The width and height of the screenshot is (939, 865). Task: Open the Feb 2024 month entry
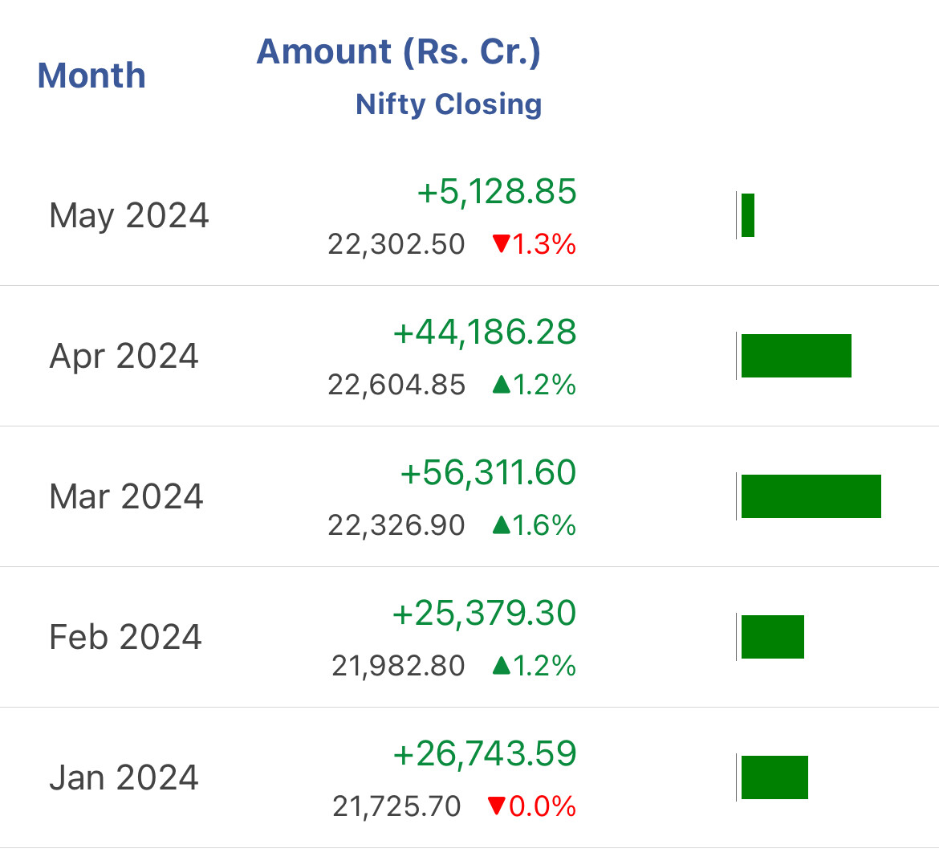pyautogui.click(x=126, y=638)
